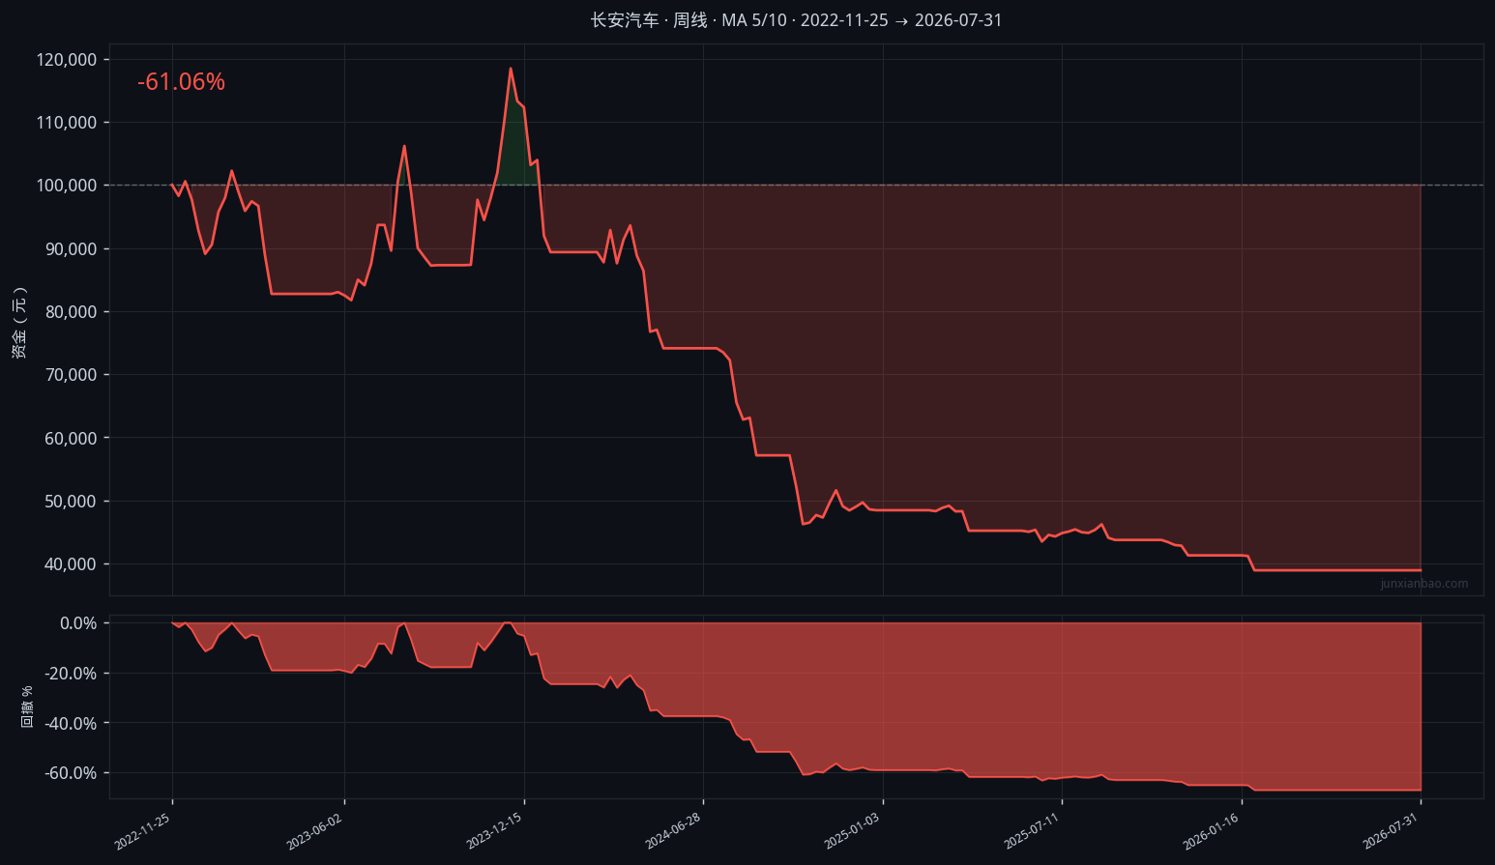Click the 2022-11-25 date axis label

pos(143,830)
